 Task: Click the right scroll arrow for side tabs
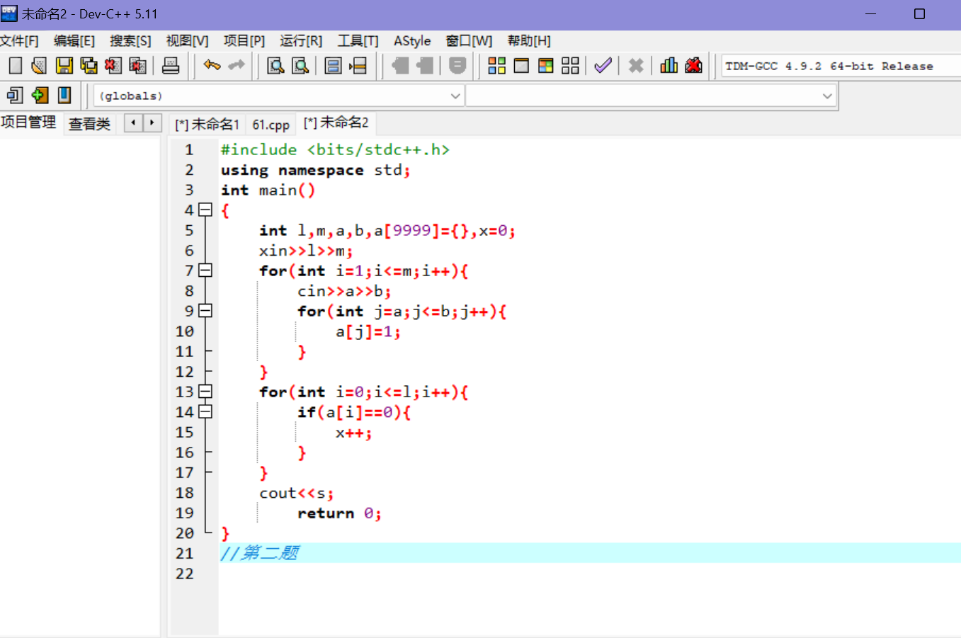point(152,123)
